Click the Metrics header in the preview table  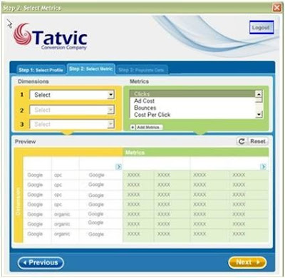[x=135, y=153]
